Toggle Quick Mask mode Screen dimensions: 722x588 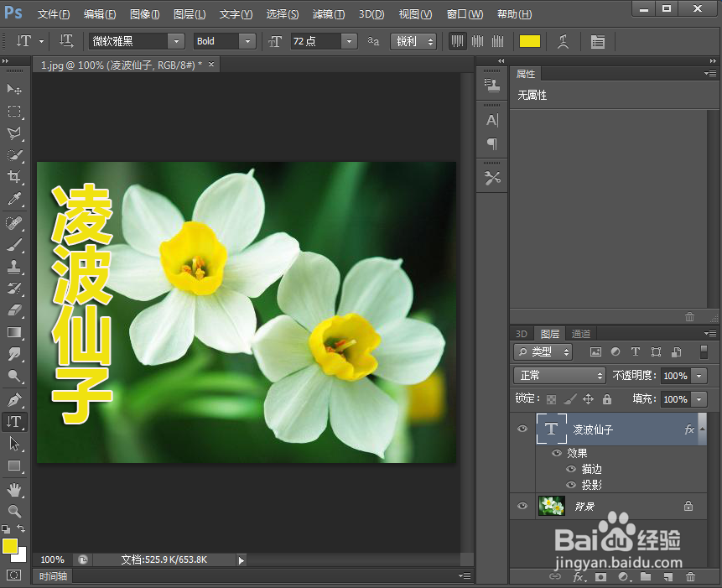pyautogui.click(x=13, y=575)
